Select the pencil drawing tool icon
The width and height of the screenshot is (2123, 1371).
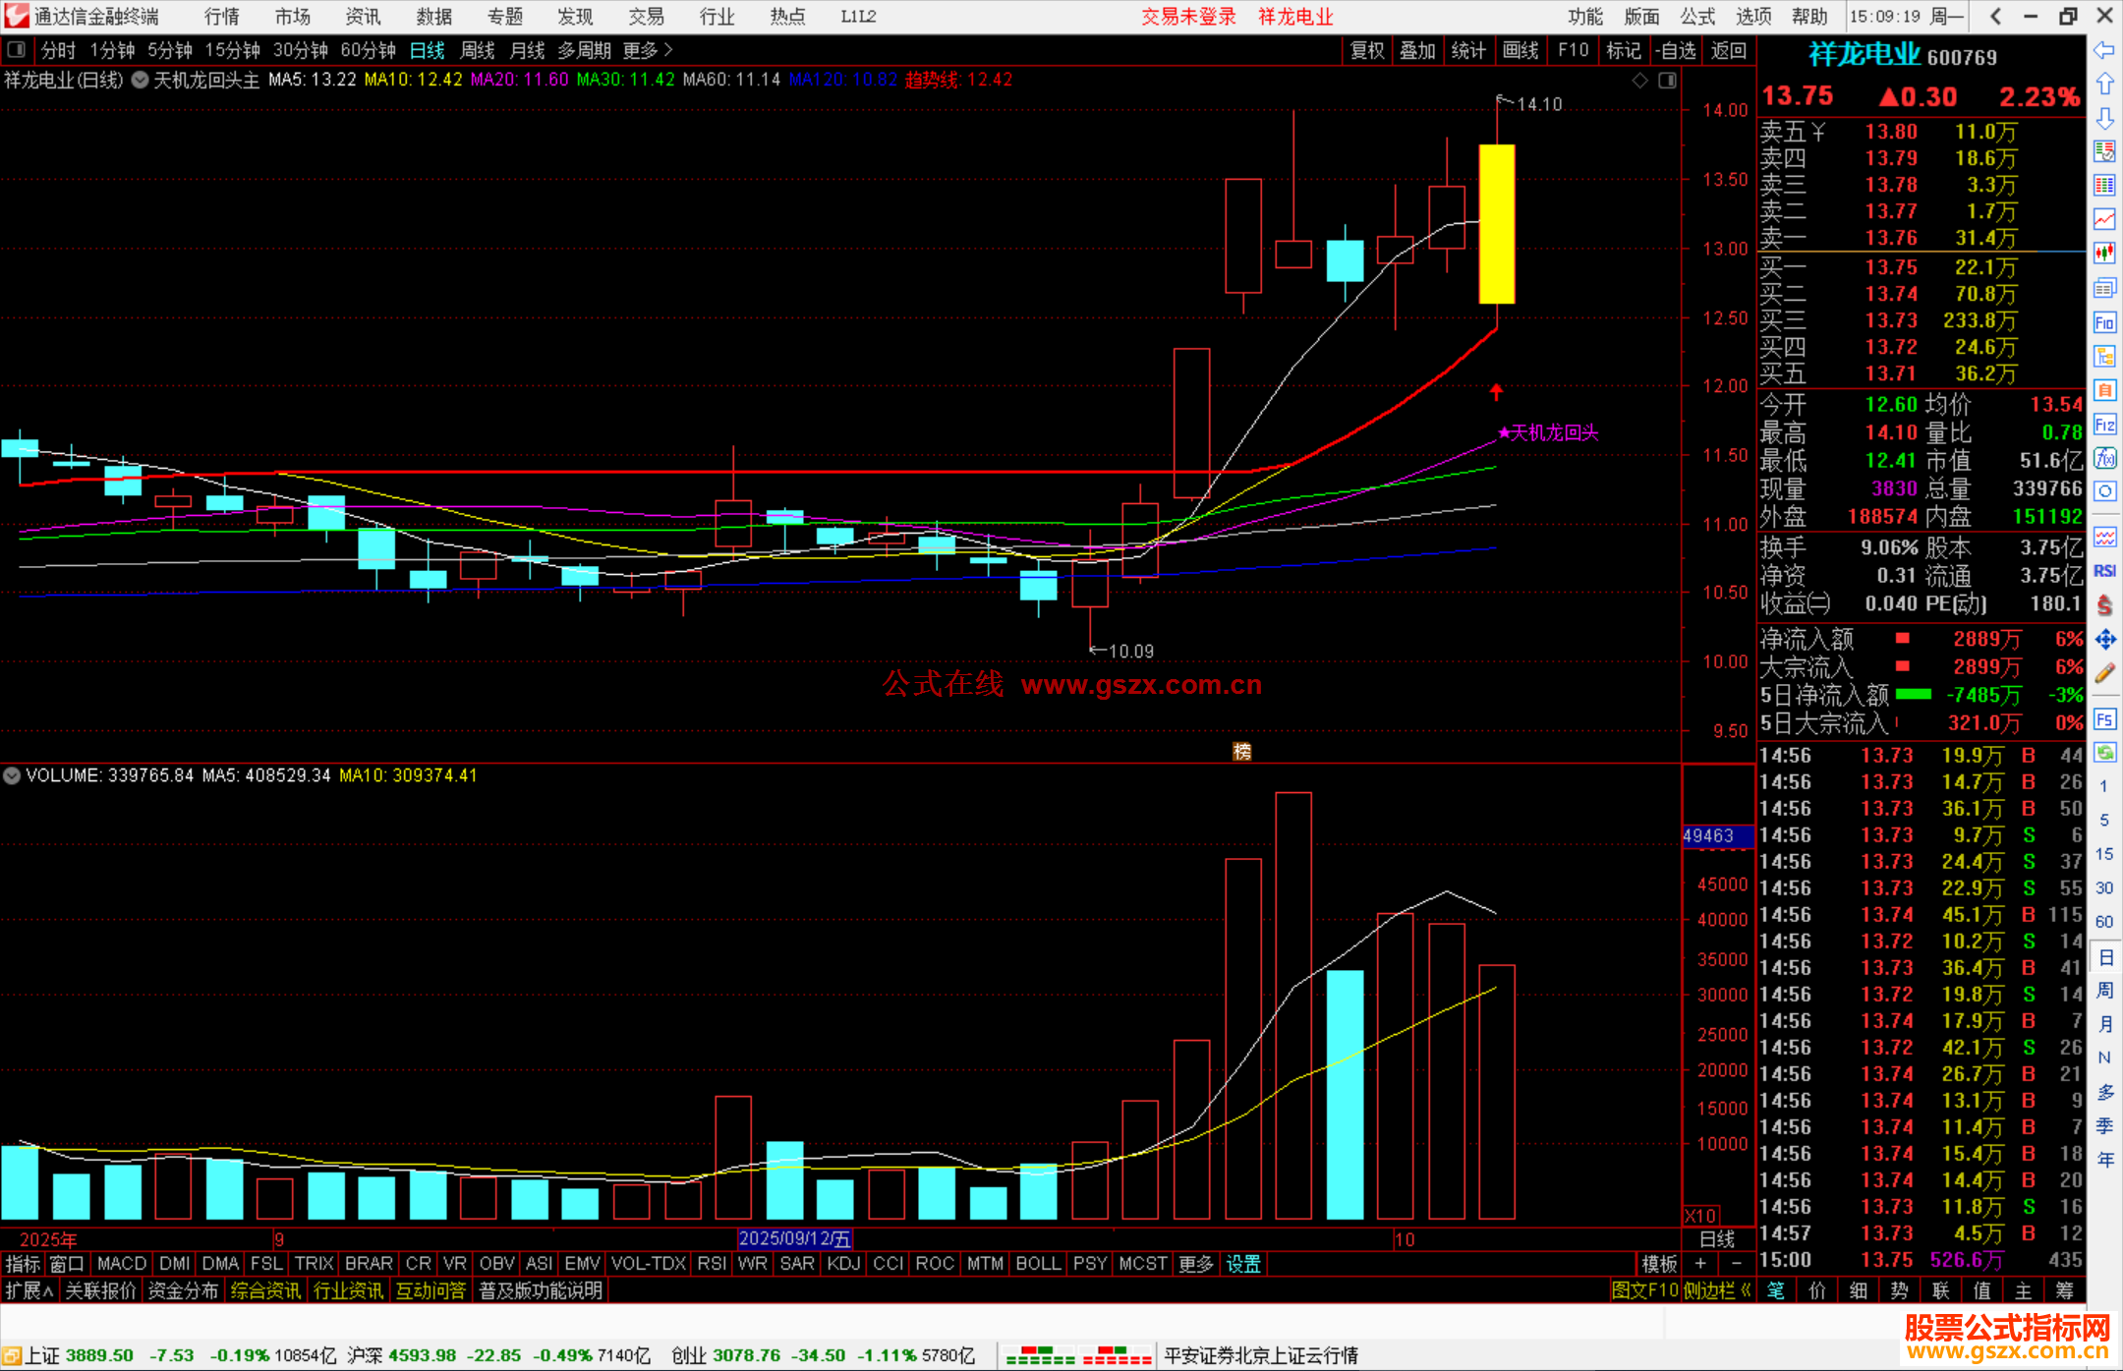point(2104,674)
